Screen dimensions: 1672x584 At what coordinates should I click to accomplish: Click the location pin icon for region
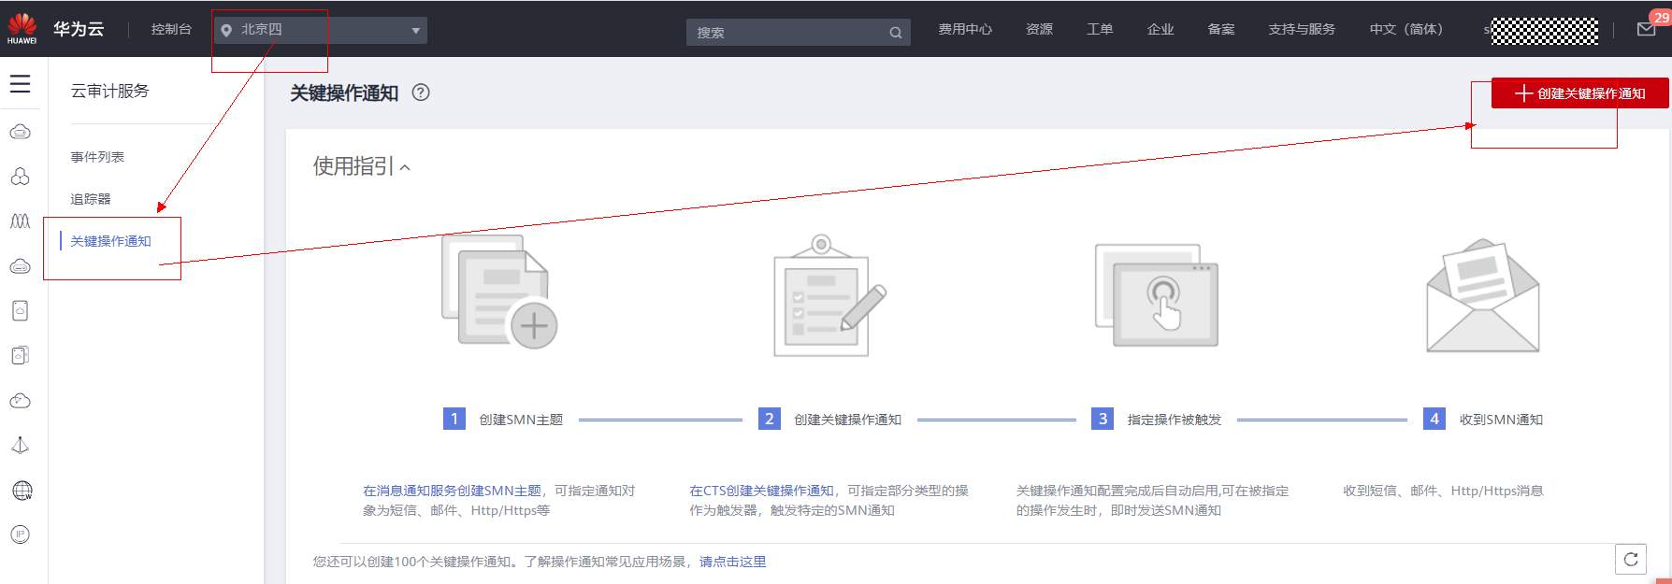(x=225, y=31)
